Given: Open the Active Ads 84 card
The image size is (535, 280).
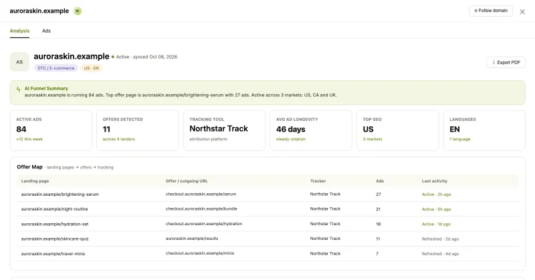Looking at the screenshot, I should 51,130.
